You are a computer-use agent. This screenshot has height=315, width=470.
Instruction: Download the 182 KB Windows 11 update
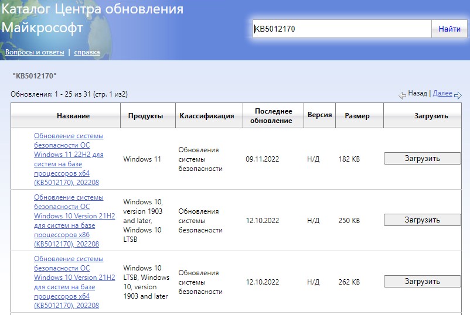[423, 159]
